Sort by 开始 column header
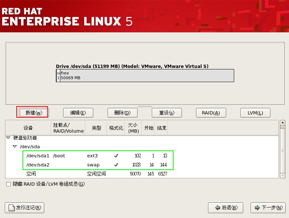 click(x=148, y=128)
